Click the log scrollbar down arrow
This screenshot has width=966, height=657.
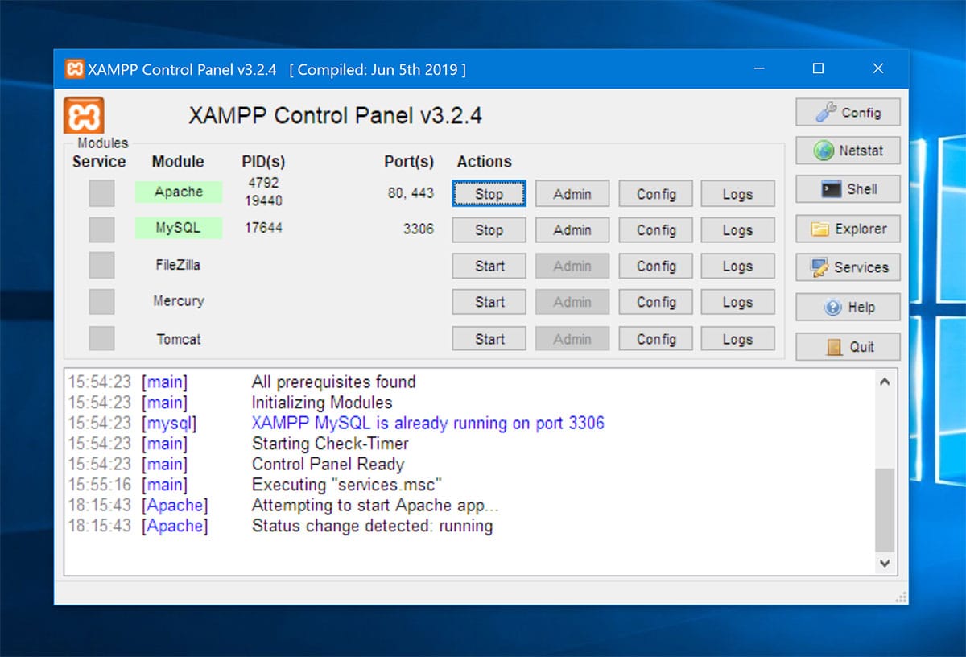coord(884,564)
